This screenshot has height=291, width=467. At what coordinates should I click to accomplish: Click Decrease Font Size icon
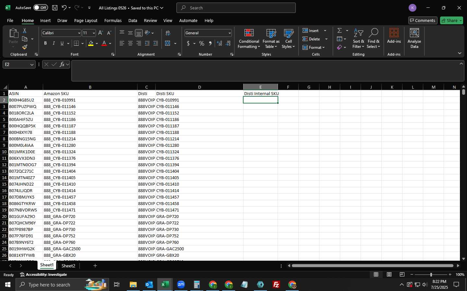pos(109,33)
